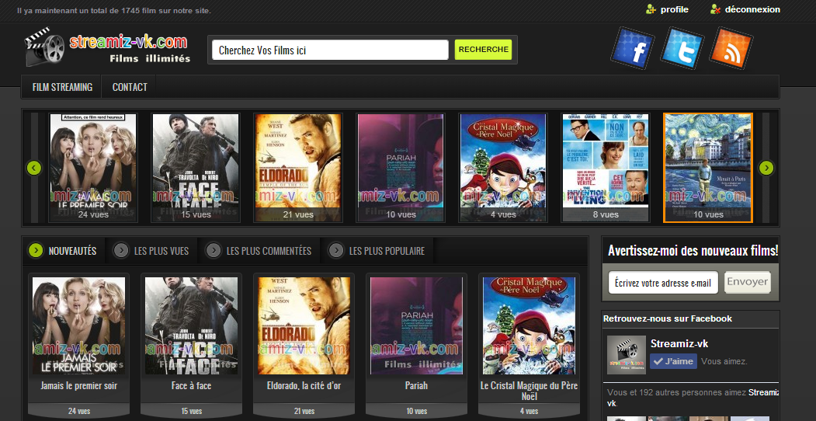The image size is (816, 421).
Task: Select carousel poster The Invention of Lying
Action: click(x=606, y=168)
